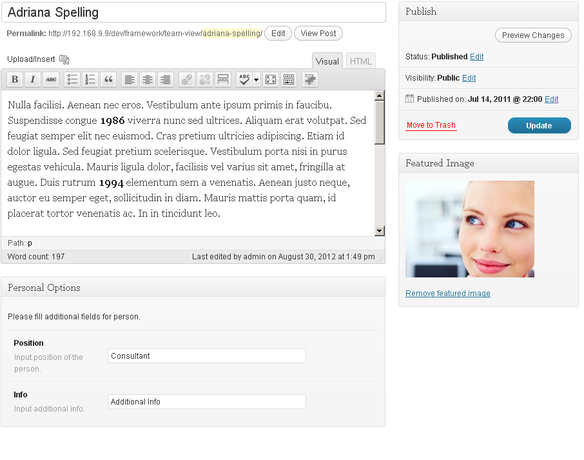Open the spellchecker language dropdown arrow
The width and height of the screenshot is (584, 460).
pyautogui.click(x=256, y=79)
